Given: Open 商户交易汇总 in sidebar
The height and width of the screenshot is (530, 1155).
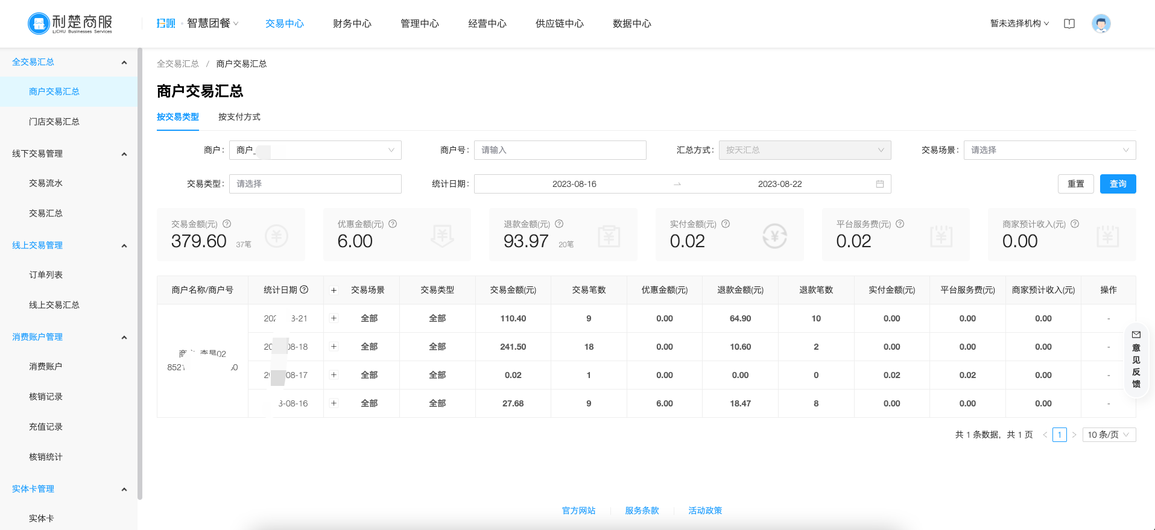Looking at the screenshot, I should click(x=69, y=92).
